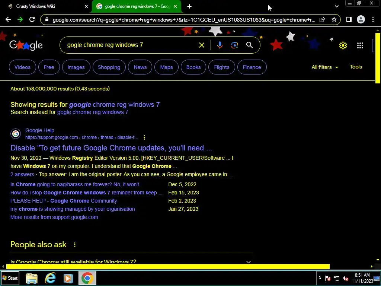Select the Flights filter
This screenshot has height=286, width=381.
point(222,67)
